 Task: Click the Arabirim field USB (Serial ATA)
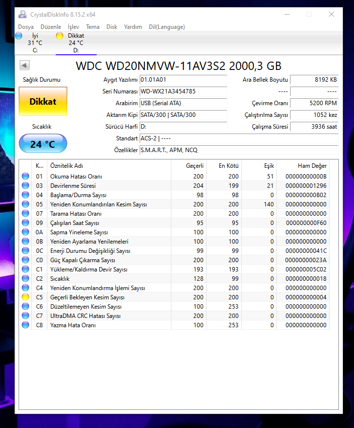[x=184, y=103]
